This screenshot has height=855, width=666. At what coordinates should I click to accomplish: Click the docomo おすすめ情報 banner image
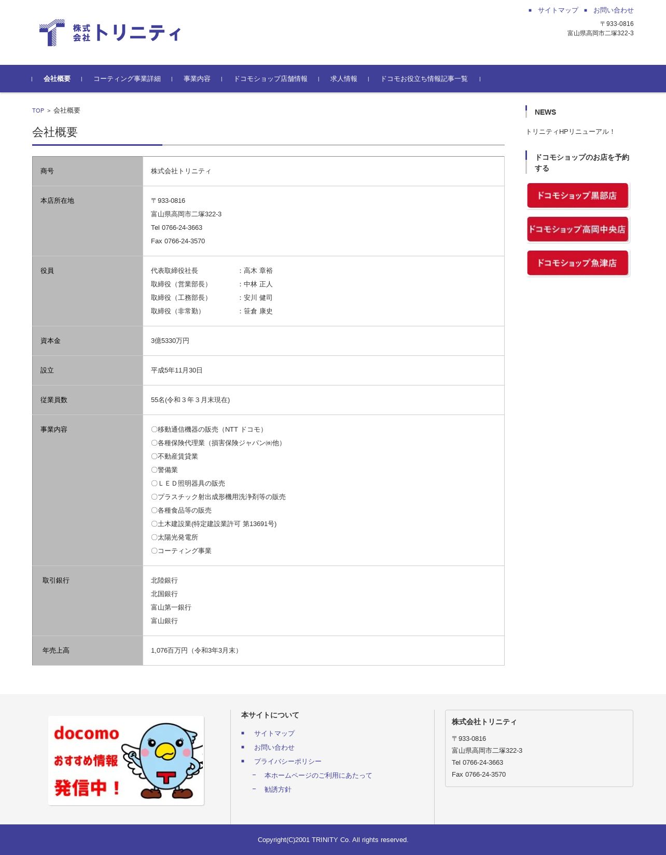[126, 761]
